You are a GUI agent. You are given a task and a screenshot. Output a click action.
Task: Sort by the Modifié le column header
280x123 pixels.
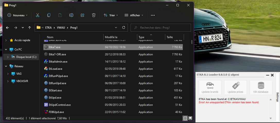pyautogui.click(x=111, y=37)
